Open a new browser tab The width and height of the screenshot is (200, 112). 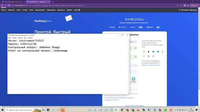pyautogui.click(x=53, y=2)
